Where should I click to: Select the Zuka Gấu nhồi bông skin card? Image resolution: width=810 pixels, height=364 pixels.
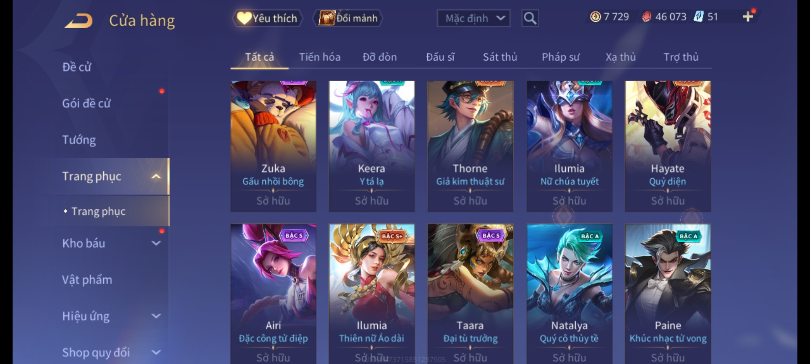[x=273, y=146]
